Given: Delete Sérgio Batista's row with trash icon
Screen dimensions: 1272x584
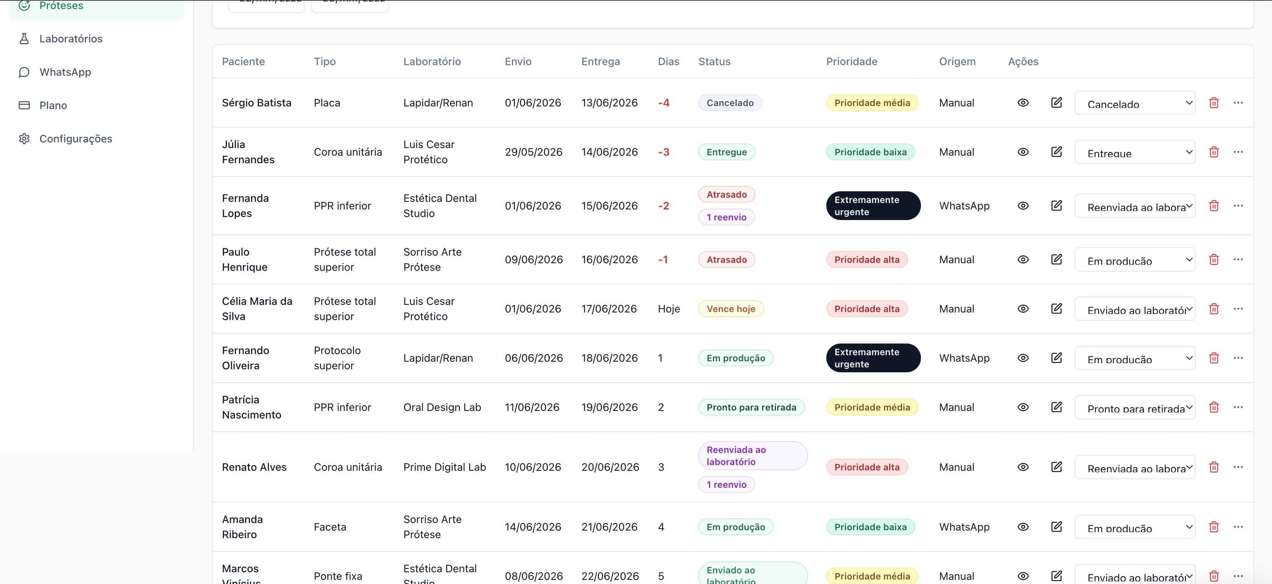Looking at the screenshot, I should pos(1214,103).
